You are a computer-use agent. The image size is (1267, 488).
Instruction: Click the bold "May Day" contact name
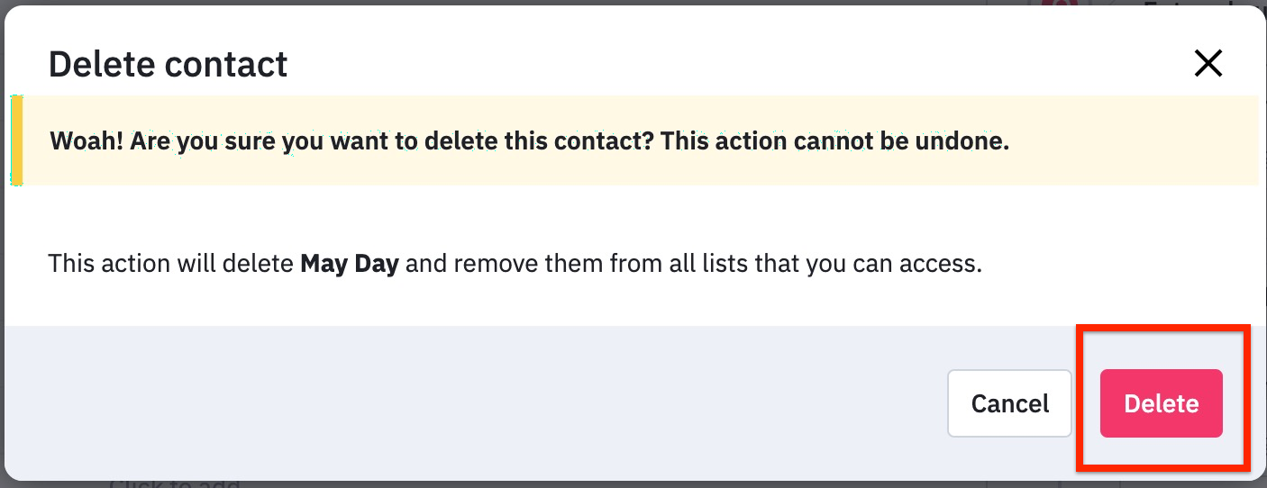tap(350, 264)
